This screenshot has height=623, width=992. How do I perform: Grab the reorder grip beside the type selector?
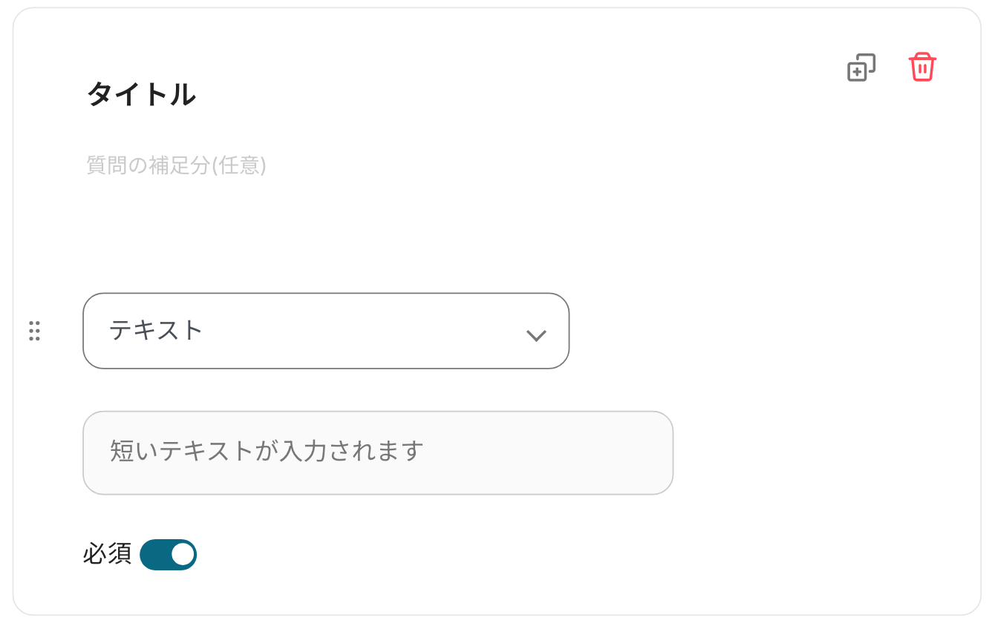point(34,331)
